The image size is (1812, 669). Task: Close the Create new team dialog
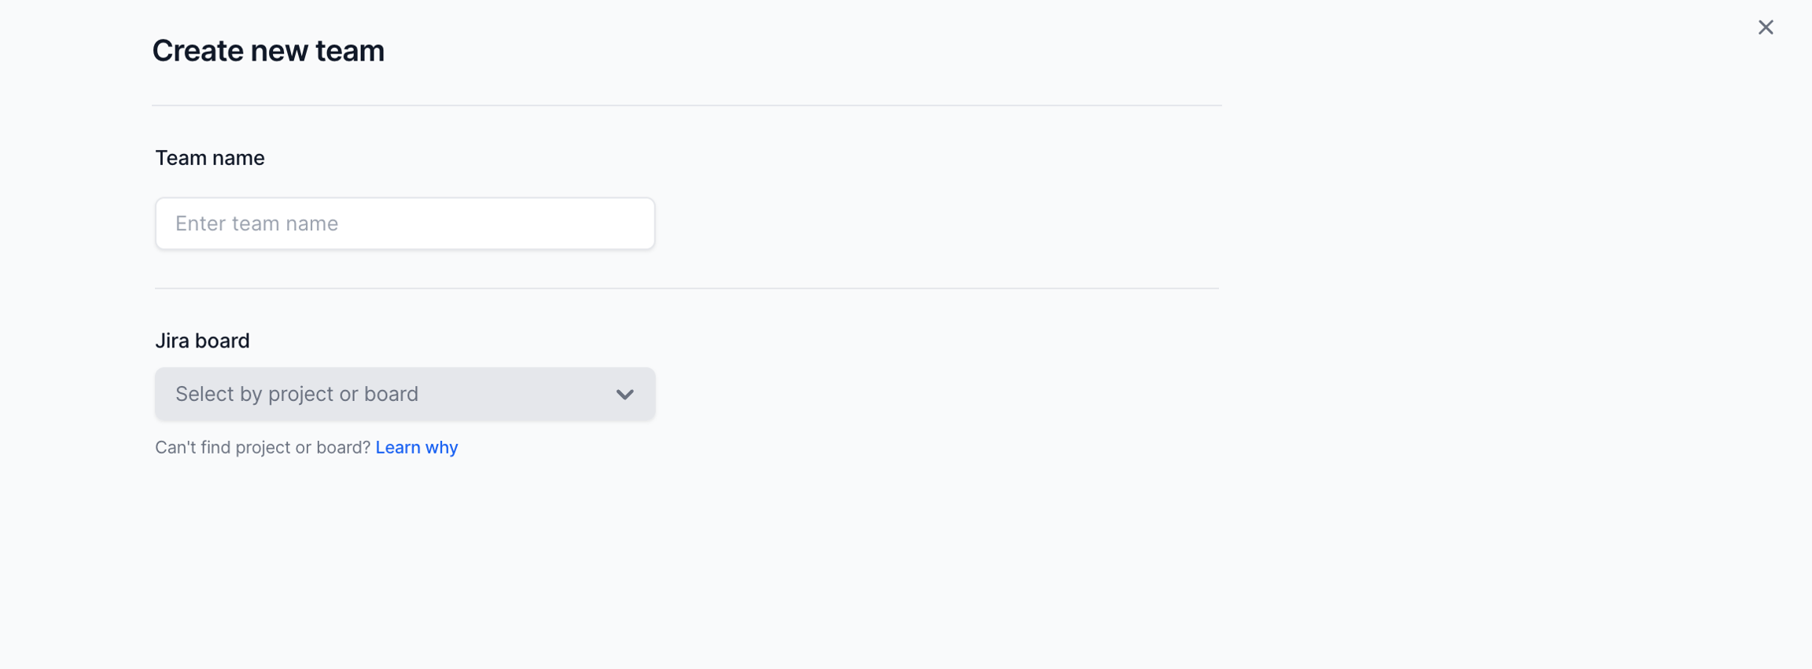[x=1766, y=28]
